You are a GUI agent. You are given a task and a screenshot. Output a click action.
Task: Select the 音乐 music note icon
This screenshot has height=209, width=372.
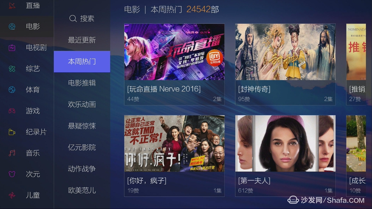click(x=12, y=153)
